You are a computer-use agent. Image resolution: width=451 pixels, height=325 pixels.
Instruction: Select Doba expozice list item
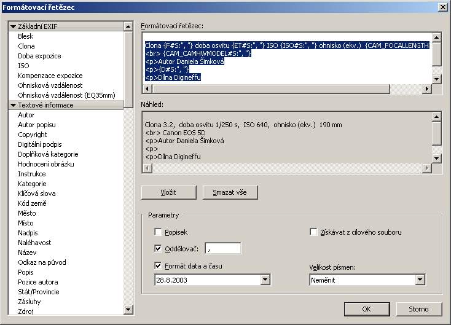click(39, 56)
